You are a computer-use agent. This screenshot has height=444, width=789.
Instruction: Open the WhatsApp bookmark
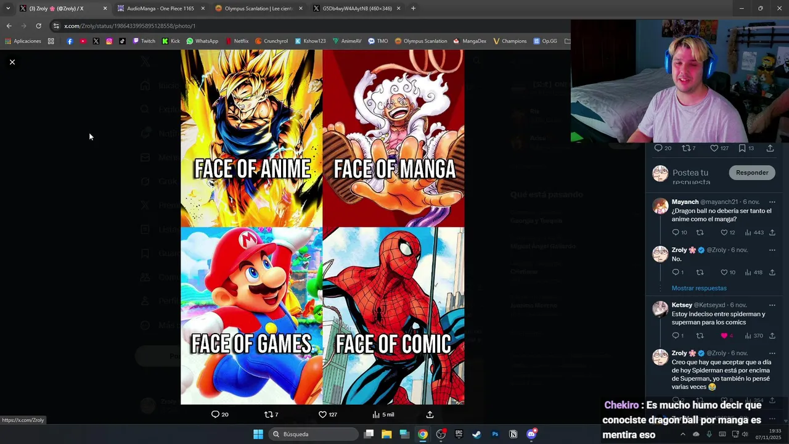[x=202, y=41]
